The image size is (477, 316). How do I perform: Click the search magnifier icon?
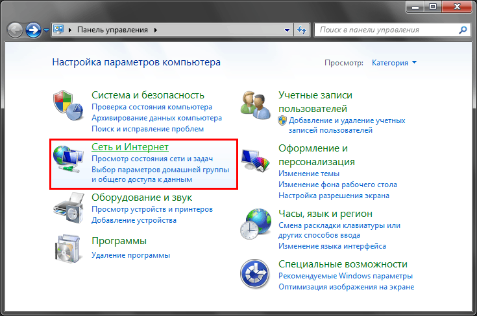coord(463,30)
